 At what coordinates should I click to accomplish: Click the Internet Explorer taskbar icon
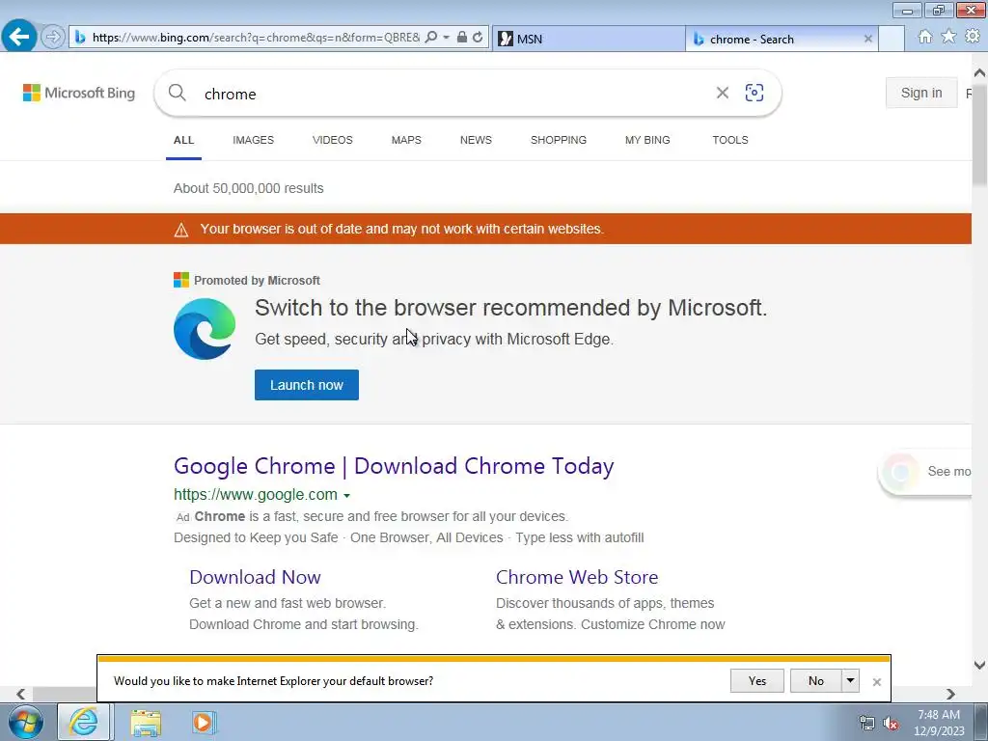tap(85, 722)
